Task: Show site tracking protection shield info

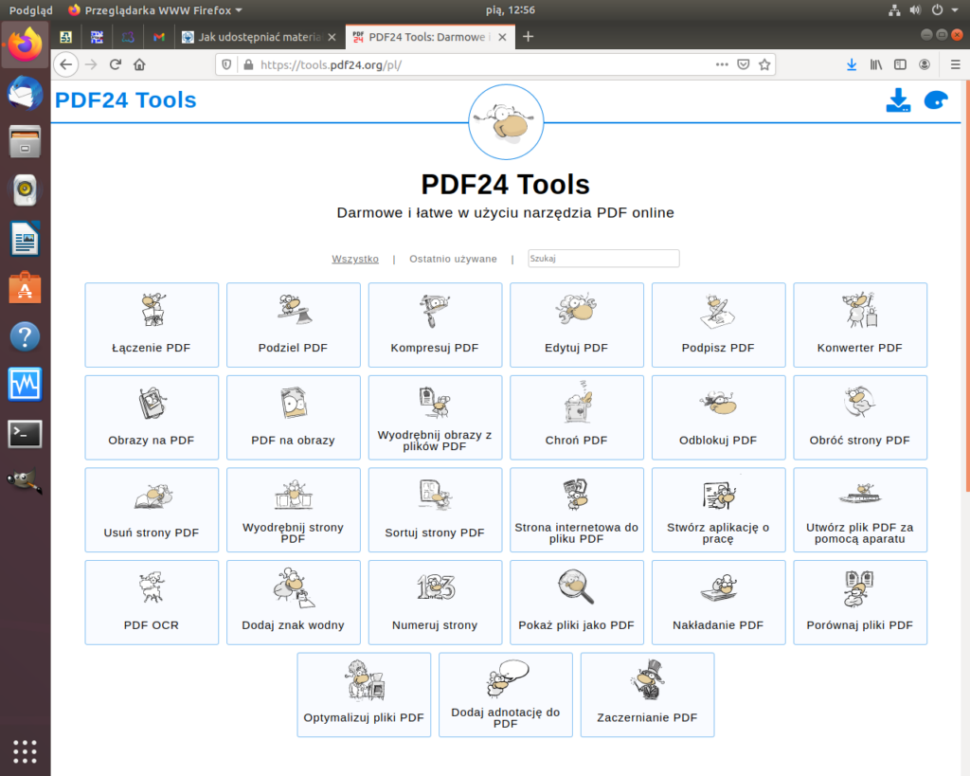Action: [226, 64]
